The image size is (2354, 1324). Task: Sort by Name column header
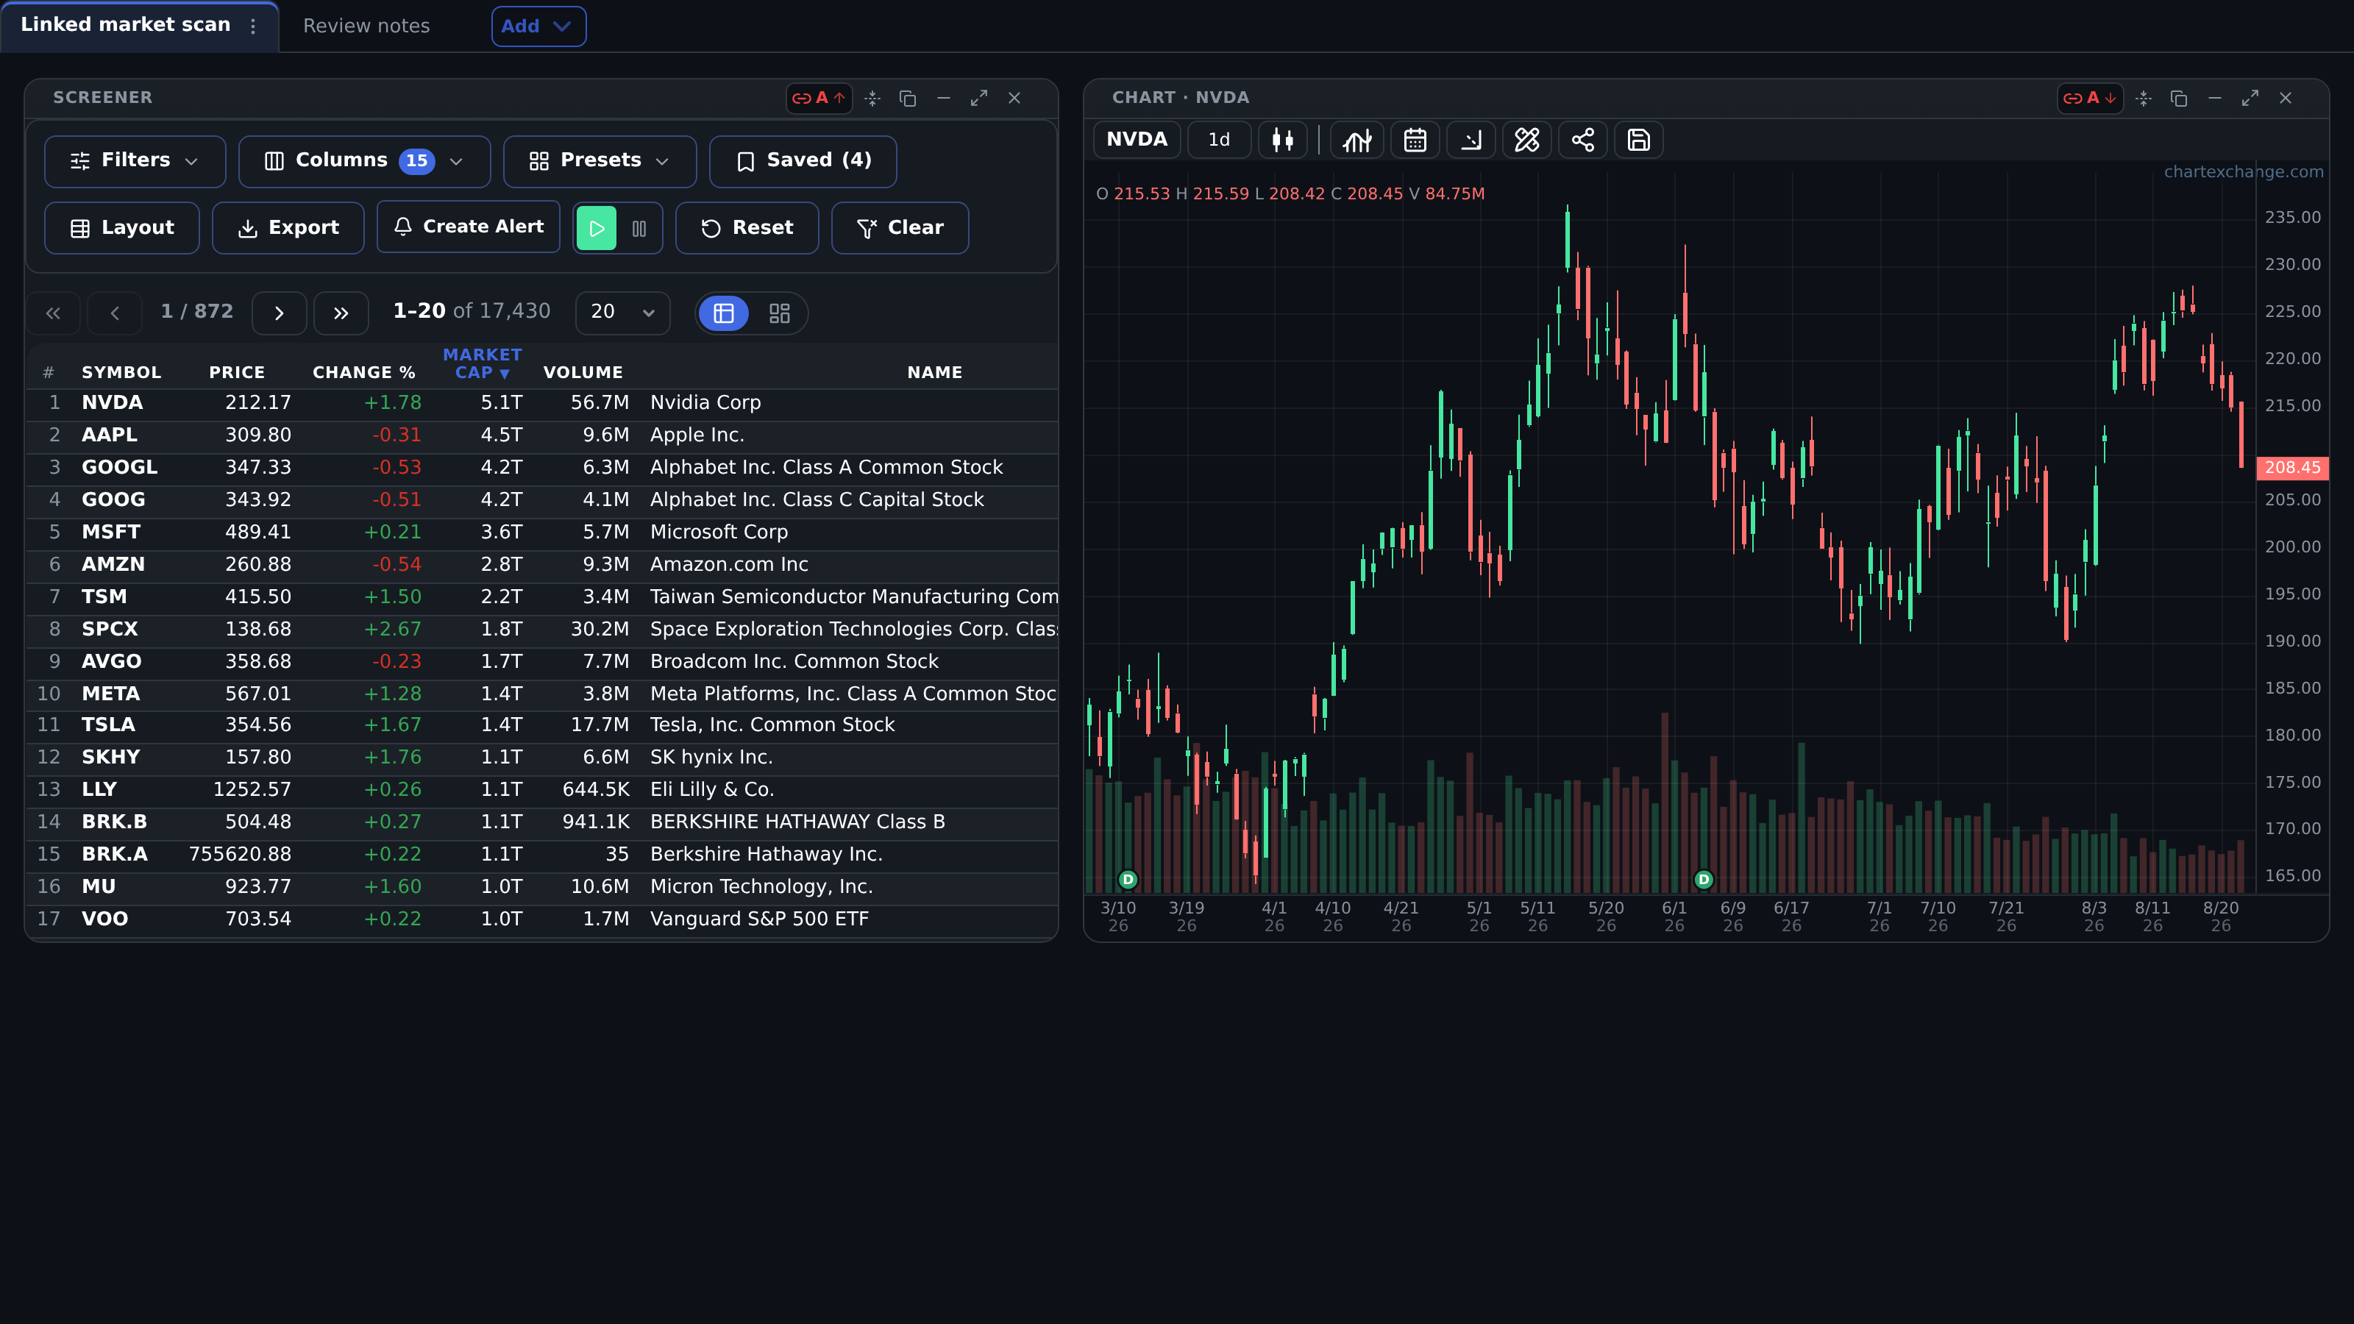tap(934, 373)
